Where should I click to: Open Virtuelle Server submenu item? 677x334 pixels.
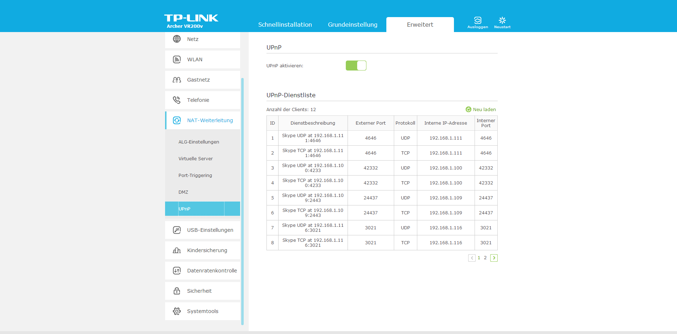(196, 158)
